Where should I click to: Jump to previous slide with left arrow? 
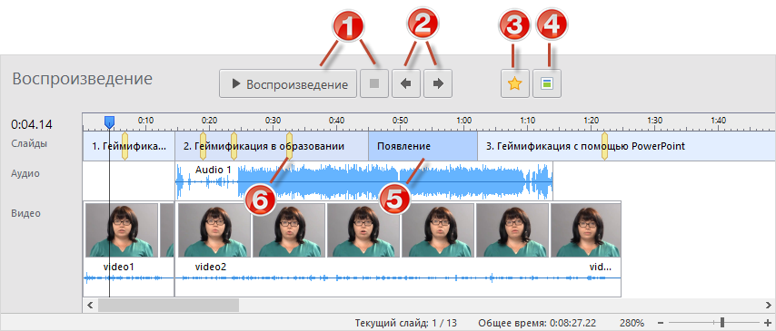(406, 84)
